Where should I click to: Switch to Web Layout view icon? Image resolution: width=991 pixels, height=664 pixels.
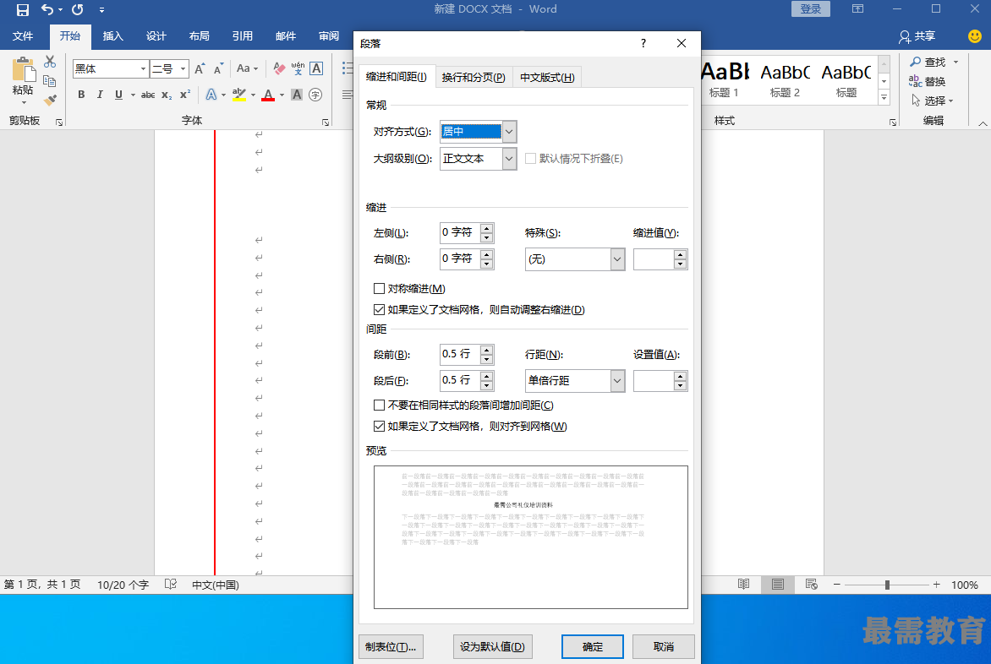(812, 585)
